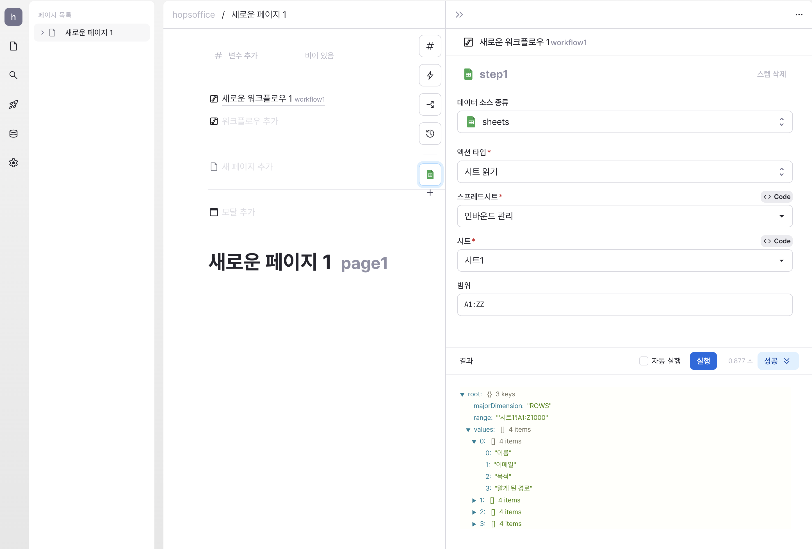The image size is (812, 549).
Task: Toggle the 자동 실행 checkbox
Action: (x=644, y=361)
